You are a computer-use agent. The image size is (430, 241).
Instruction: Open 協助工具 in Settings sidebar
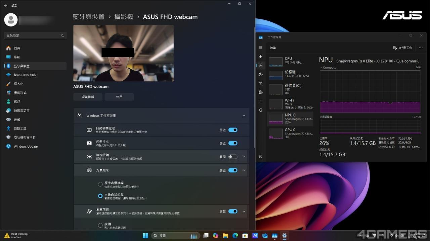tap(35, 129)
